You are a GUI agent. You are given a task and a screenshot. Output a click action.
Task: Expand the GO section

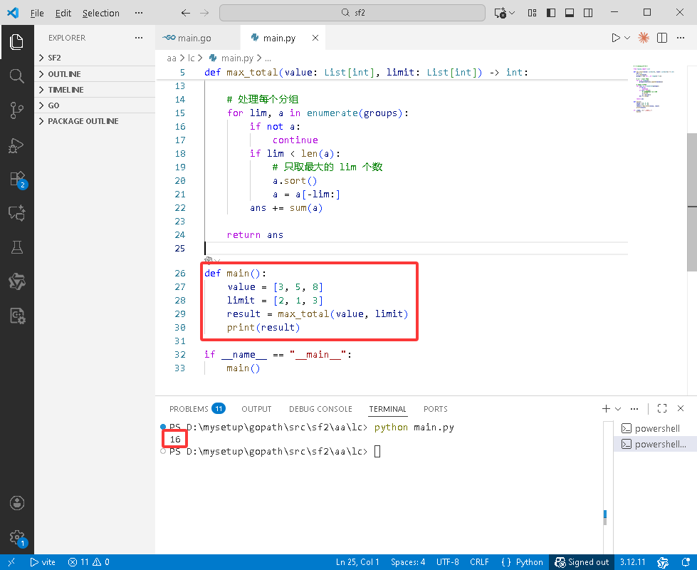[95, 105]
